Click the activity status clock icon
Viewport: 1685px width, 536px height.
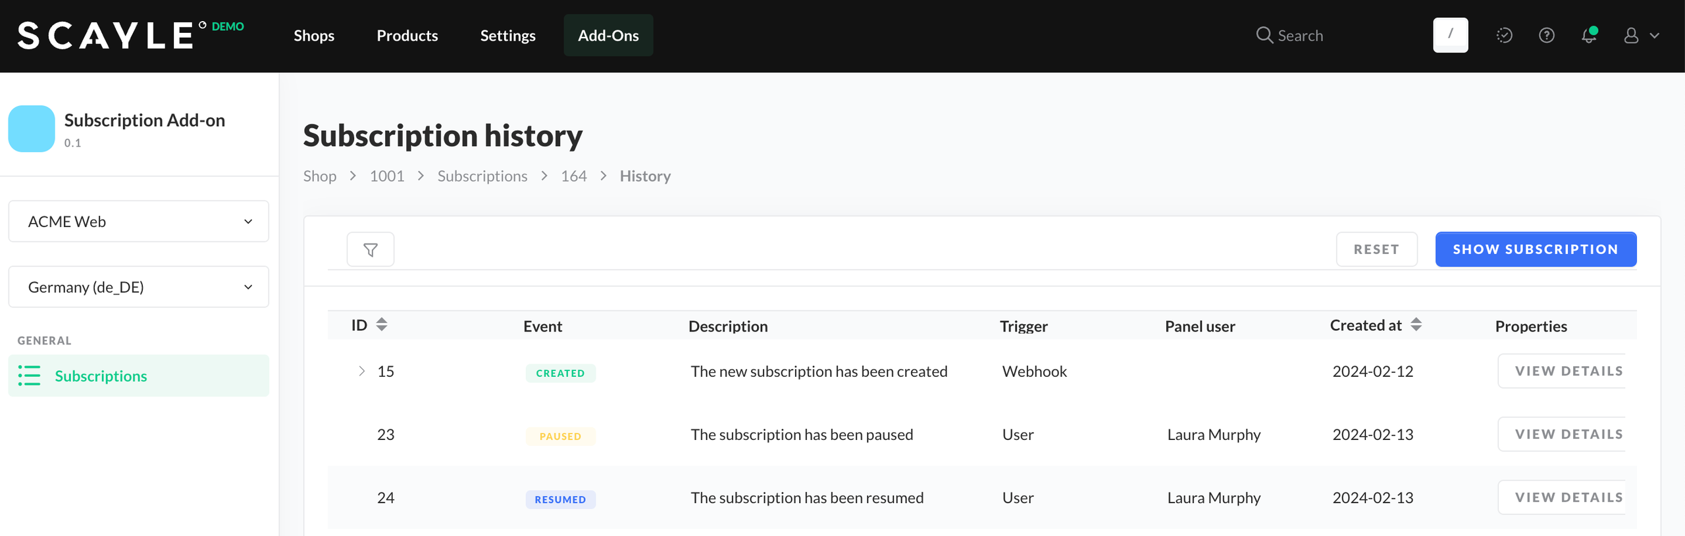click(1504, 36)
